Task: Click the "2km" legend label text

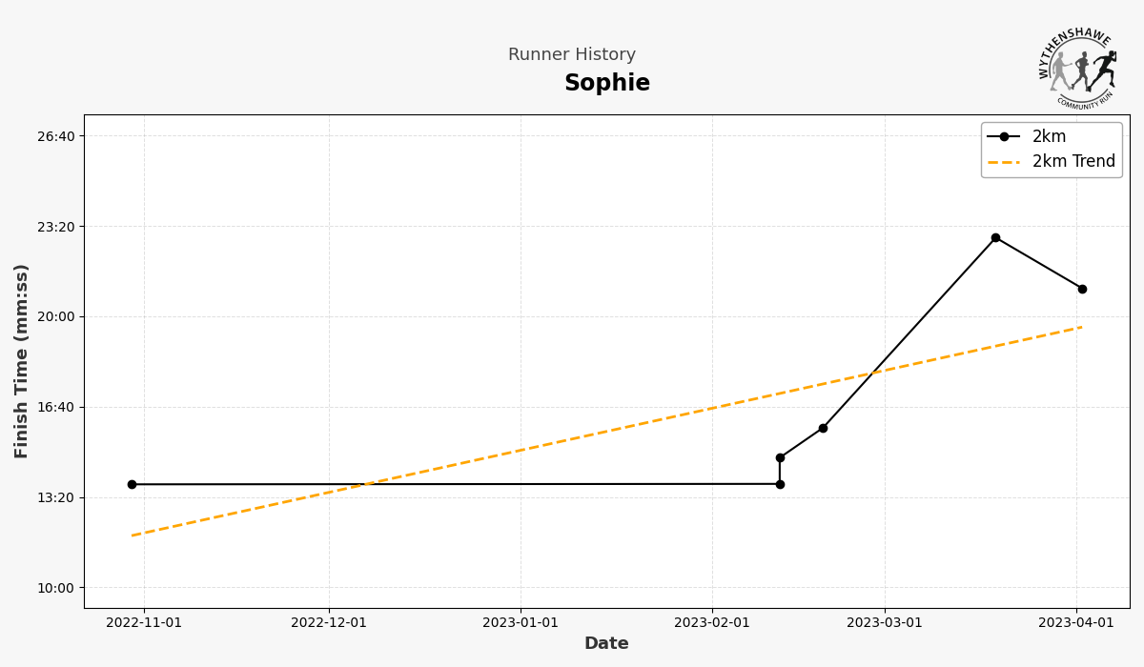Action: [1049, 136]
